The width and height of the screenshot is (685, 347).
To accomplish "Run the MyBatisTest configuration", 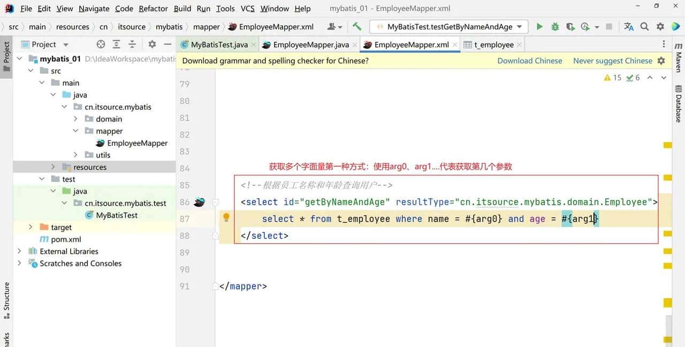I will coord(539,26).
